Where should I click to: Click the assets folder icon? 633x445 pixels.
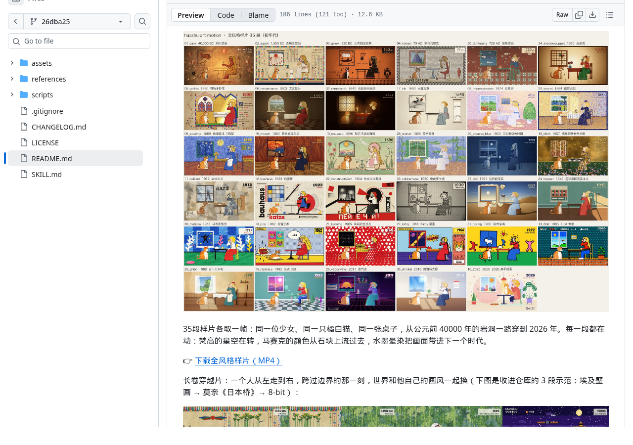pos(24,63)
